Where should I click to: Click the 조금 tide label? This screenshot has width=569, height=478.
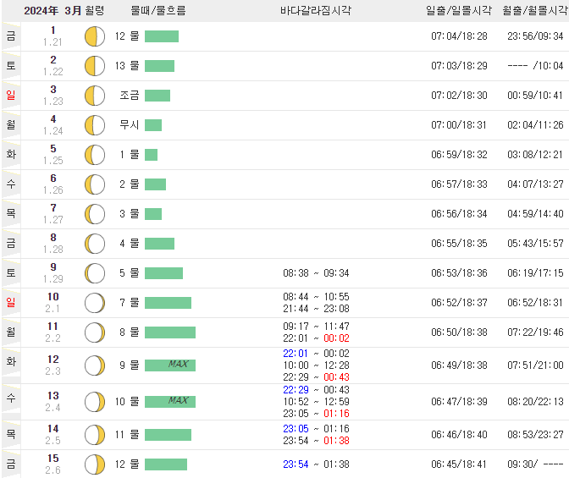click(x=130, y=96)
